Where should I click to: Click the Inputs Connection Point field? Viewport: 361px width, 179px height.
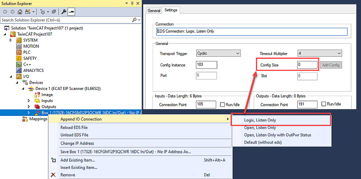[x=206, y=105]
